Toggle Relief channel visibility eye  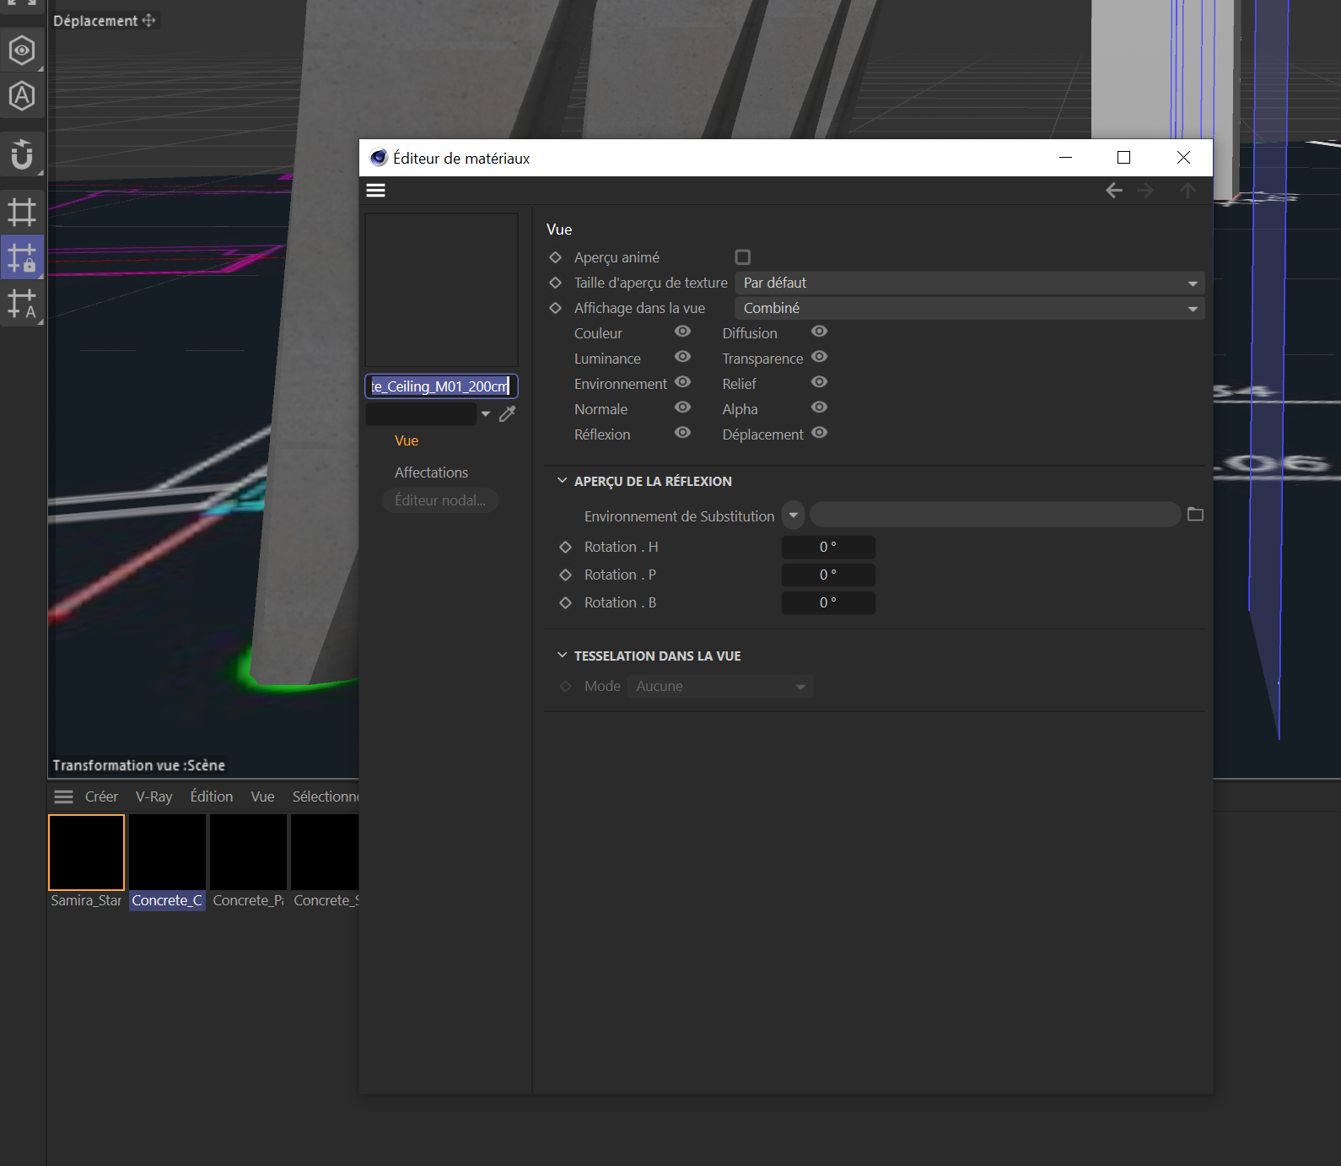819,382
